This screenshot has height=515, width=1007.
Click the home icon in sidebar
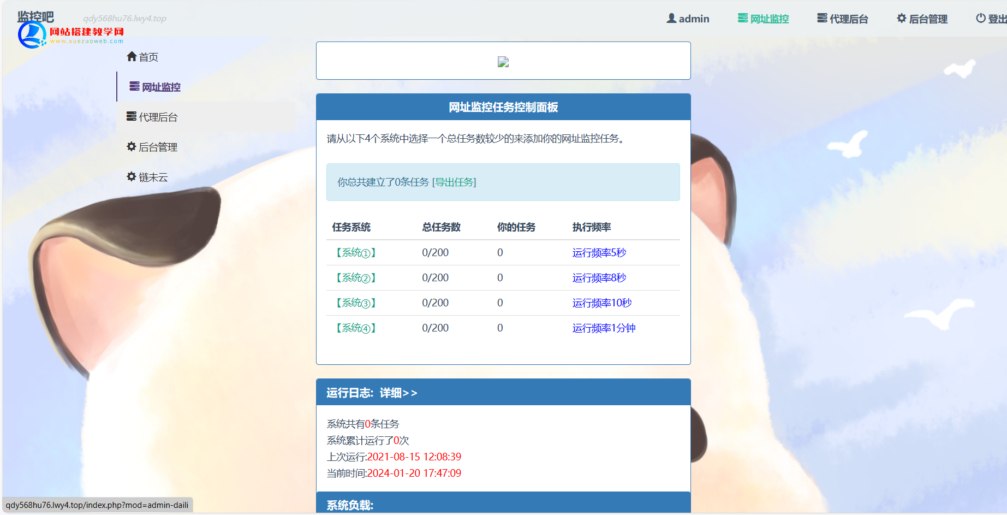coord(132,56)
